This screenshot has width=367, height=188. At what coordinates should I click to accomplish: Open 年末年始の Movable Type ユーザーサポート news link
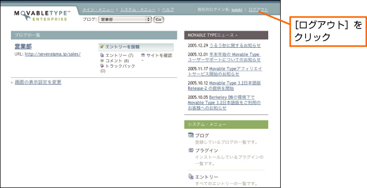pos(224,57)
